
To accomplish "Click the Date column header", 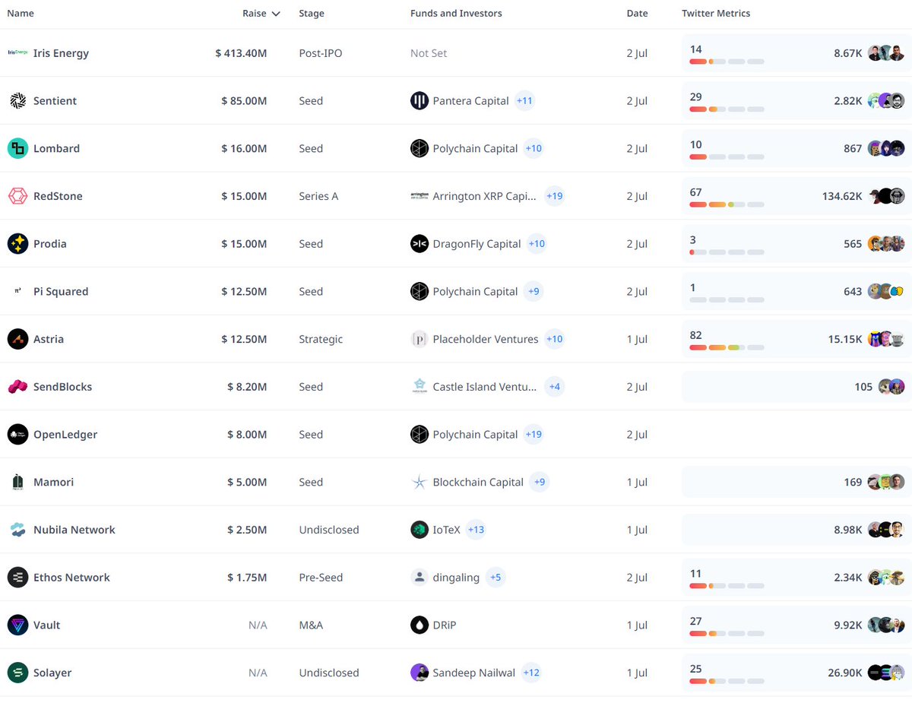I will click(638, 14).
